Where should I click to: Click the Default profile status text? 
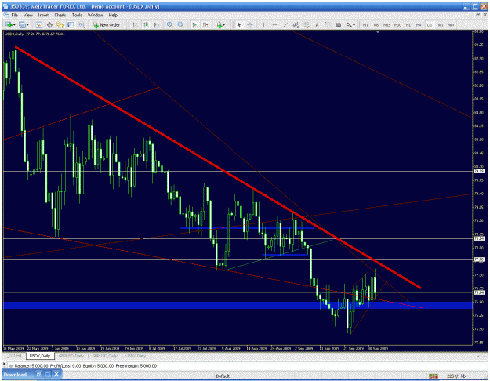click(223, 376)
